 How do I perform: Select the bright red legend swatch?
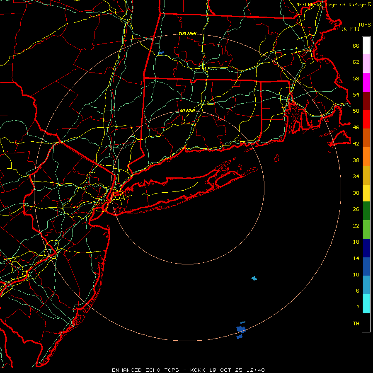(366, 119)
